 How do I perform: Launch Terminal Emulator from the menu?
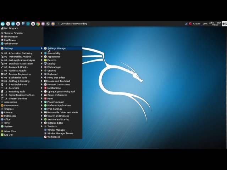(22, 33)
